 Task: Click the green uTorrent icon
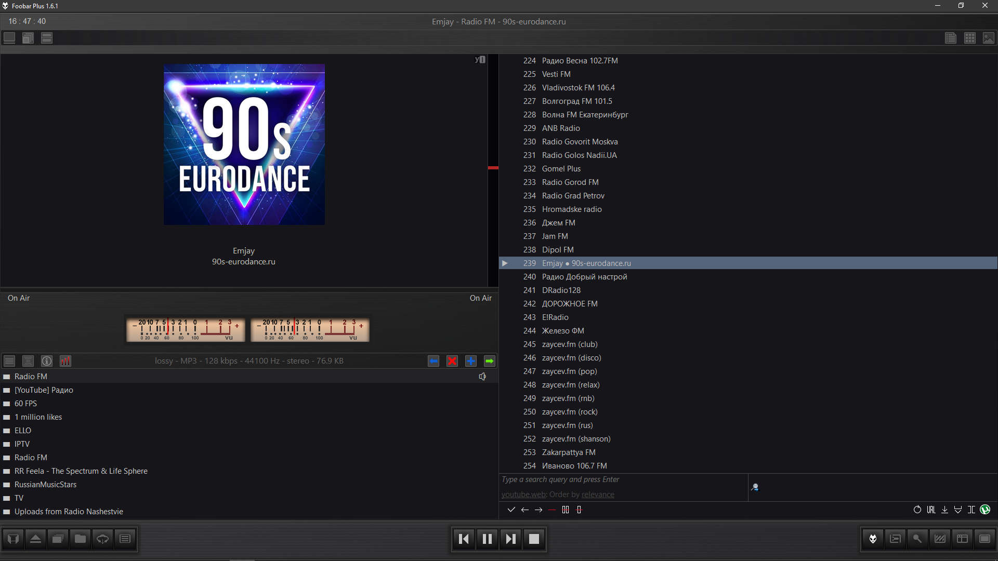pyautogui.click(x=985, y=510)
